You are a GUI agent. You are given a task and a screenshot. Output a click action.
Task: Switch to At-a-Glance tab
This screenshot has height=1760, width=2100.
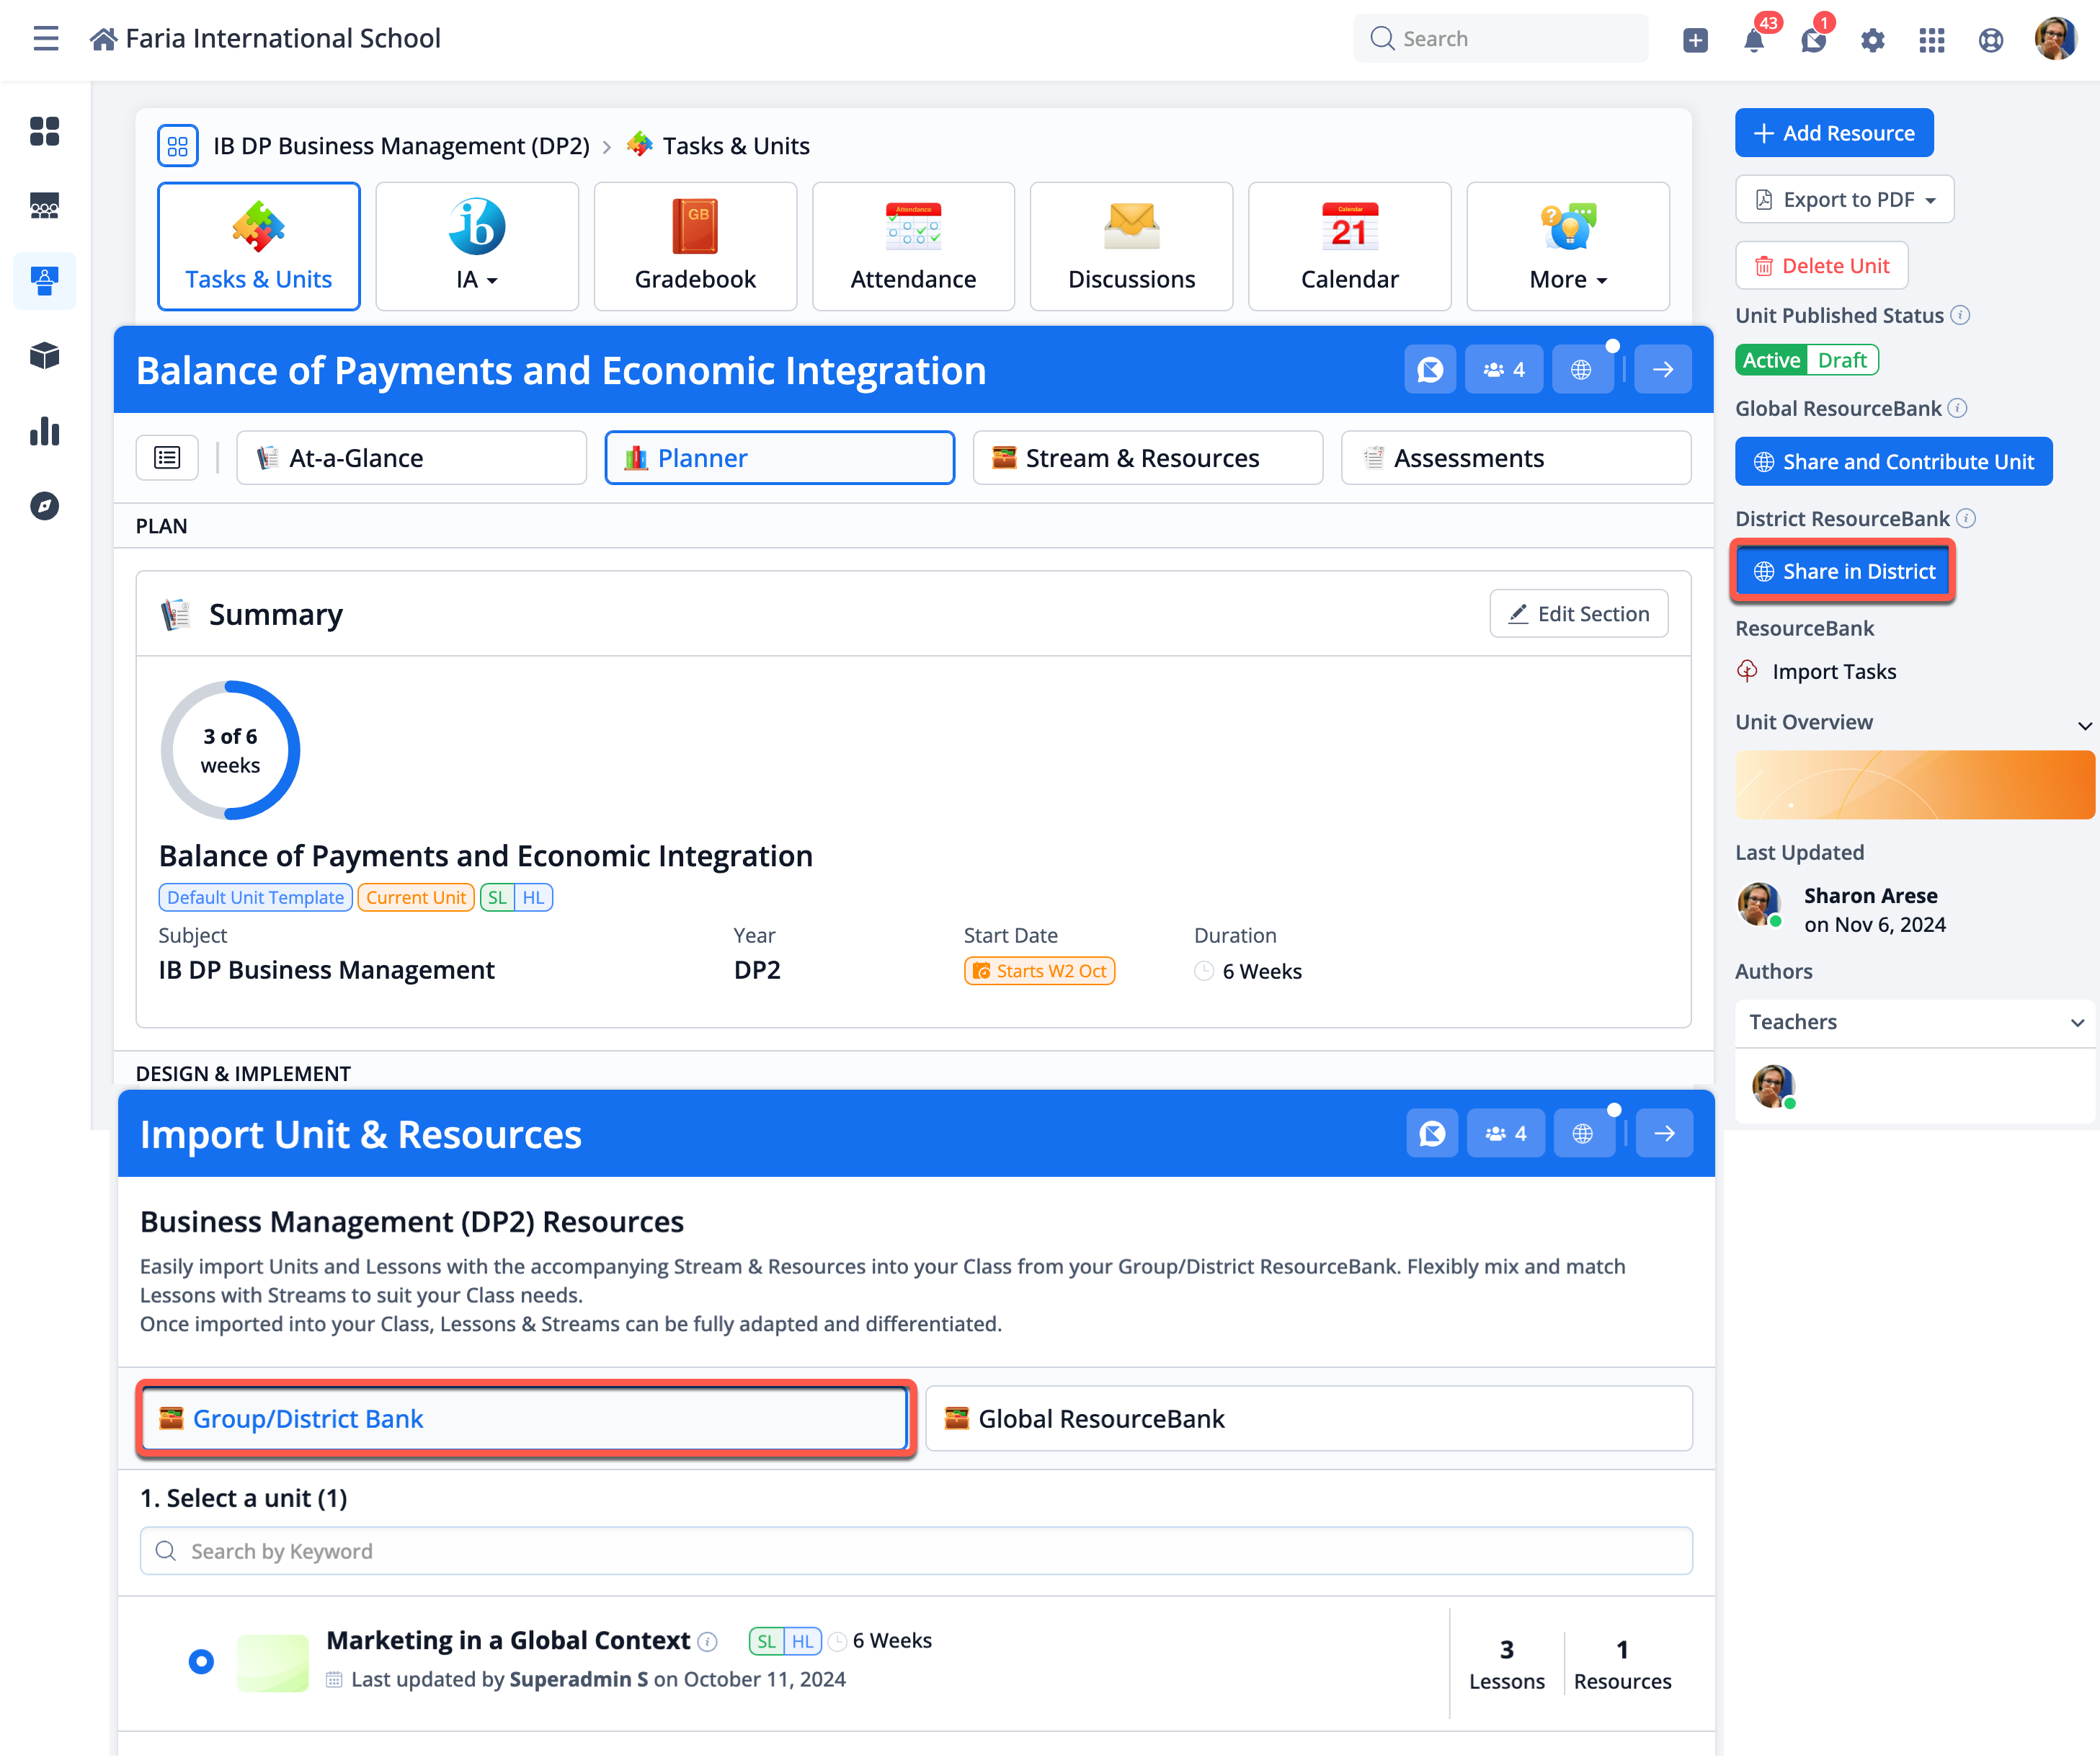point(411,458)
